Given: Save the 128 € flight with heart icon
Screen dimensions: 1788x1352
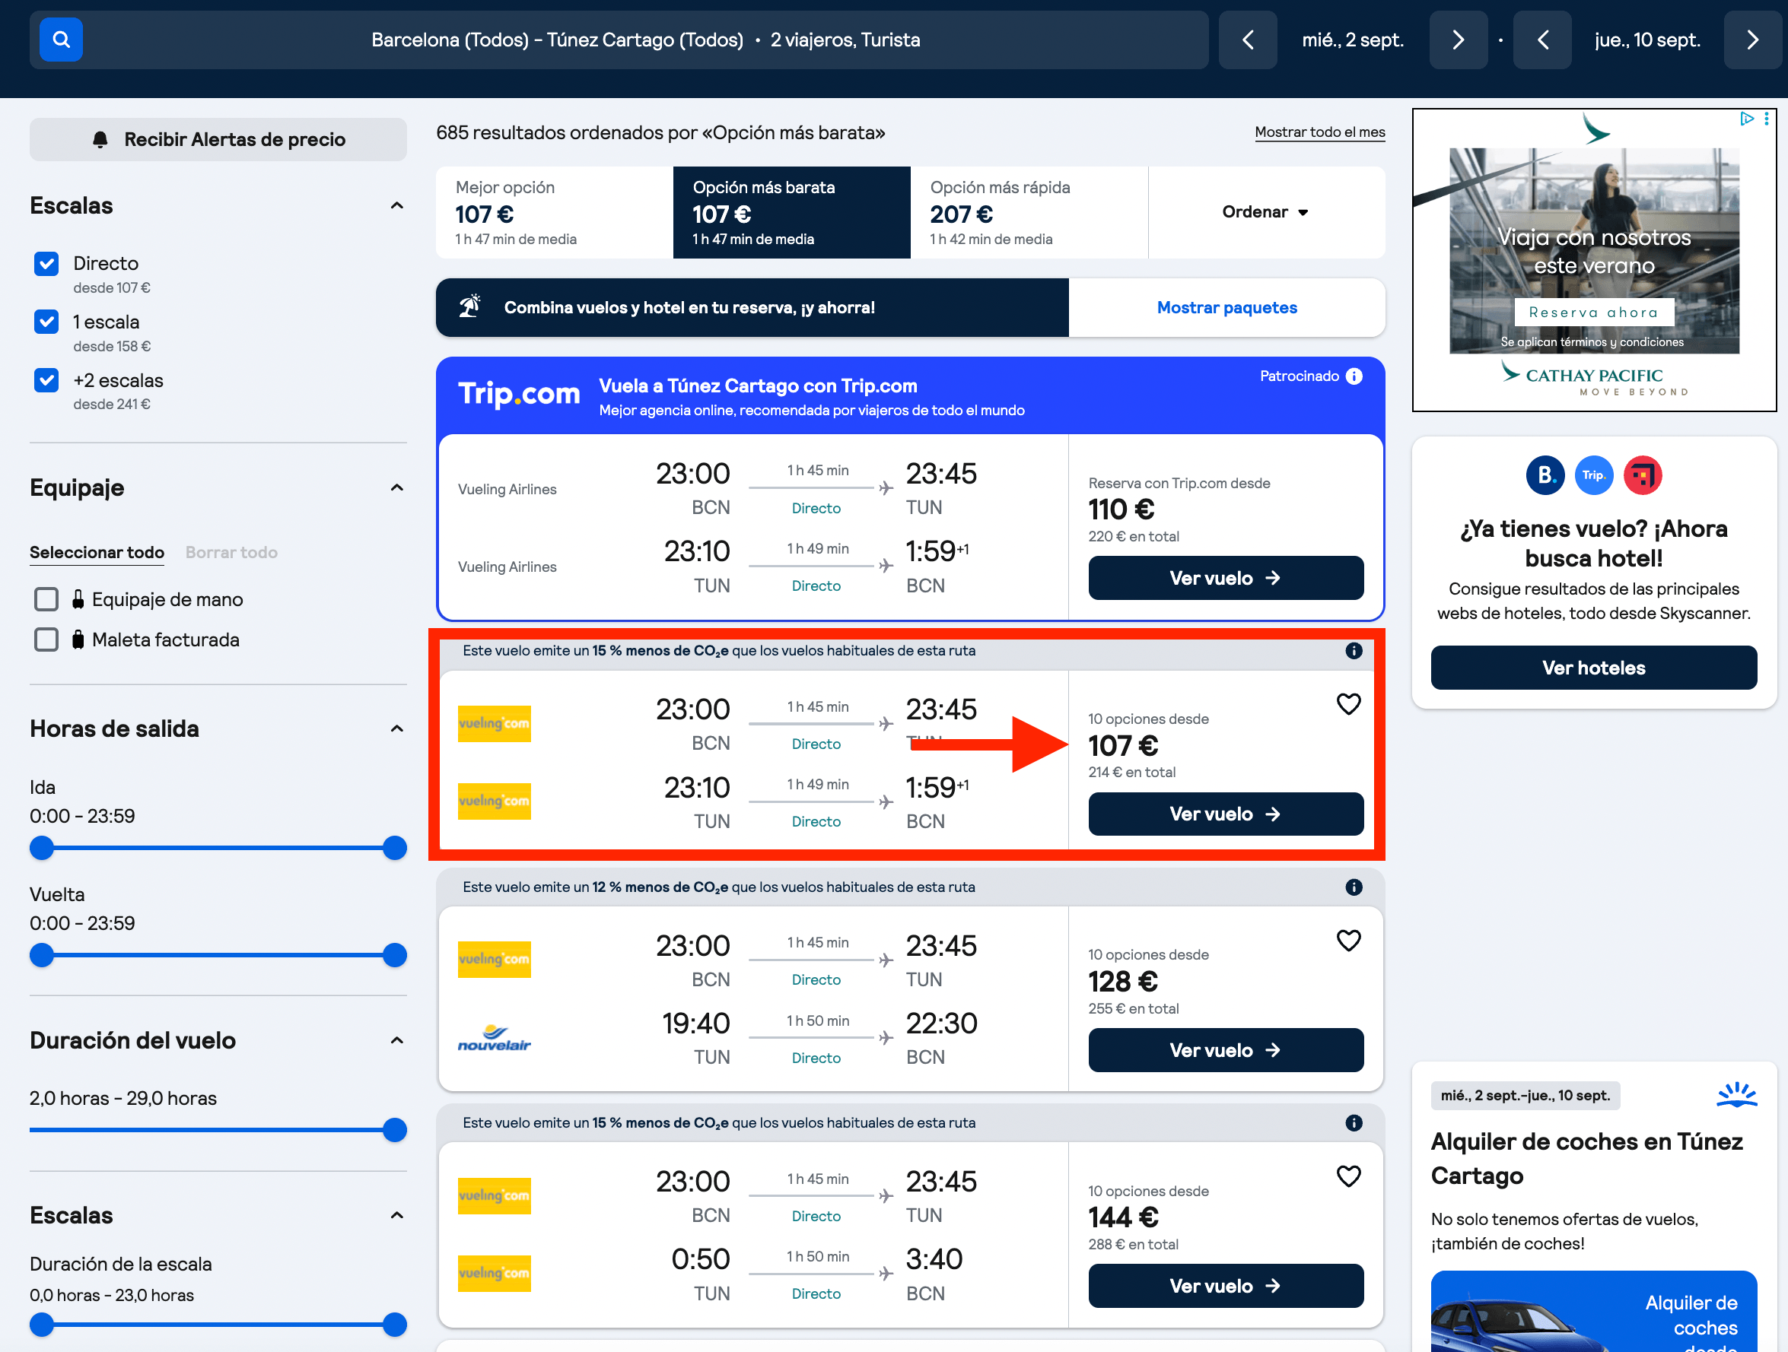Looking at the screenshot, I should 1348,941.
